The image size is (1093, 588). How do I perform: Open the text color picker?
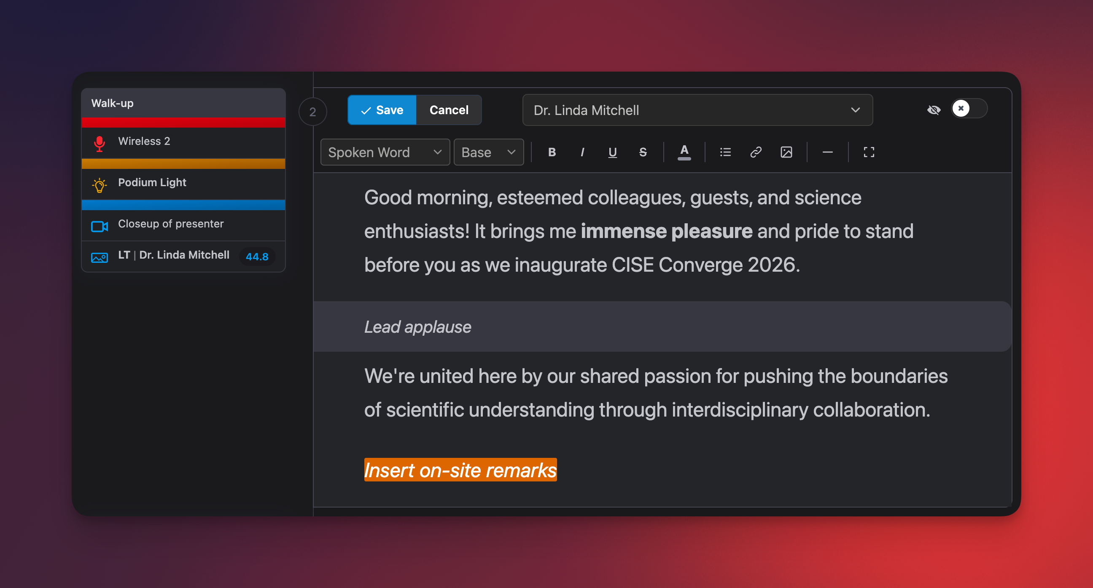coord(684,152)
